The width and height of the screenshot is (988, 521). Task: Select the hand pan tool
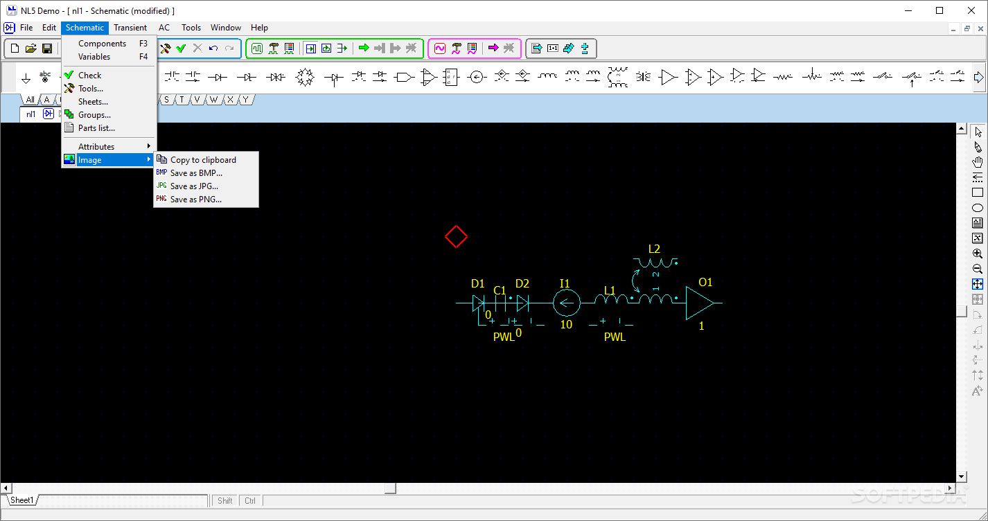978,162
